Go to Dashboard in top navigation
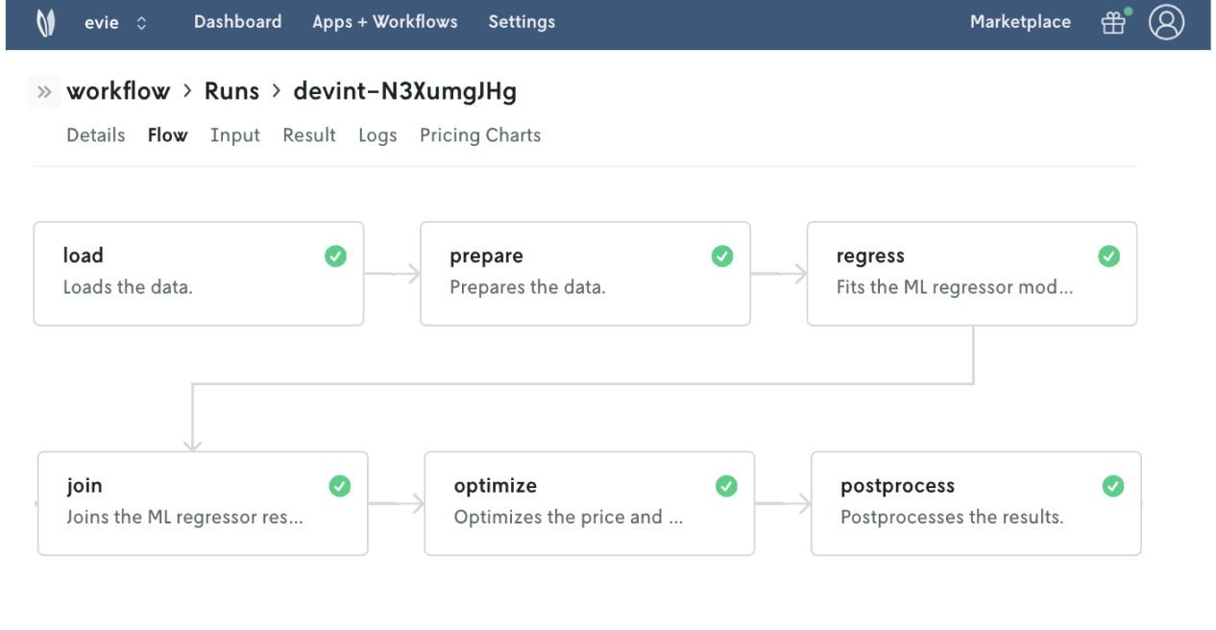The width and height of the screenshot is (1216, 630). pyautogui.click(x=237, y=22)
